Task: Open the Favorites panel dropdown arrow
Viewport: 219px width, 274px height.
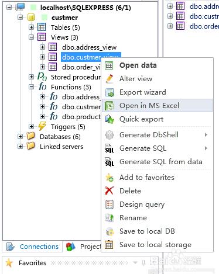Action: tap(135, 263)
